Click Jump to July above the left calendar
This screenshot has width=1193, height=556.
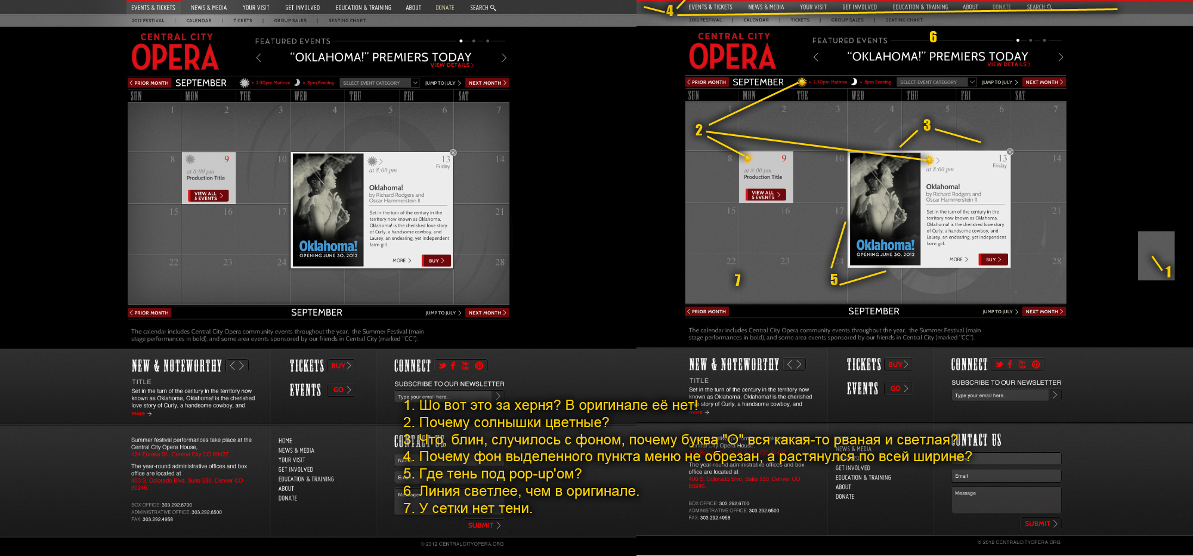coord(443,83)
